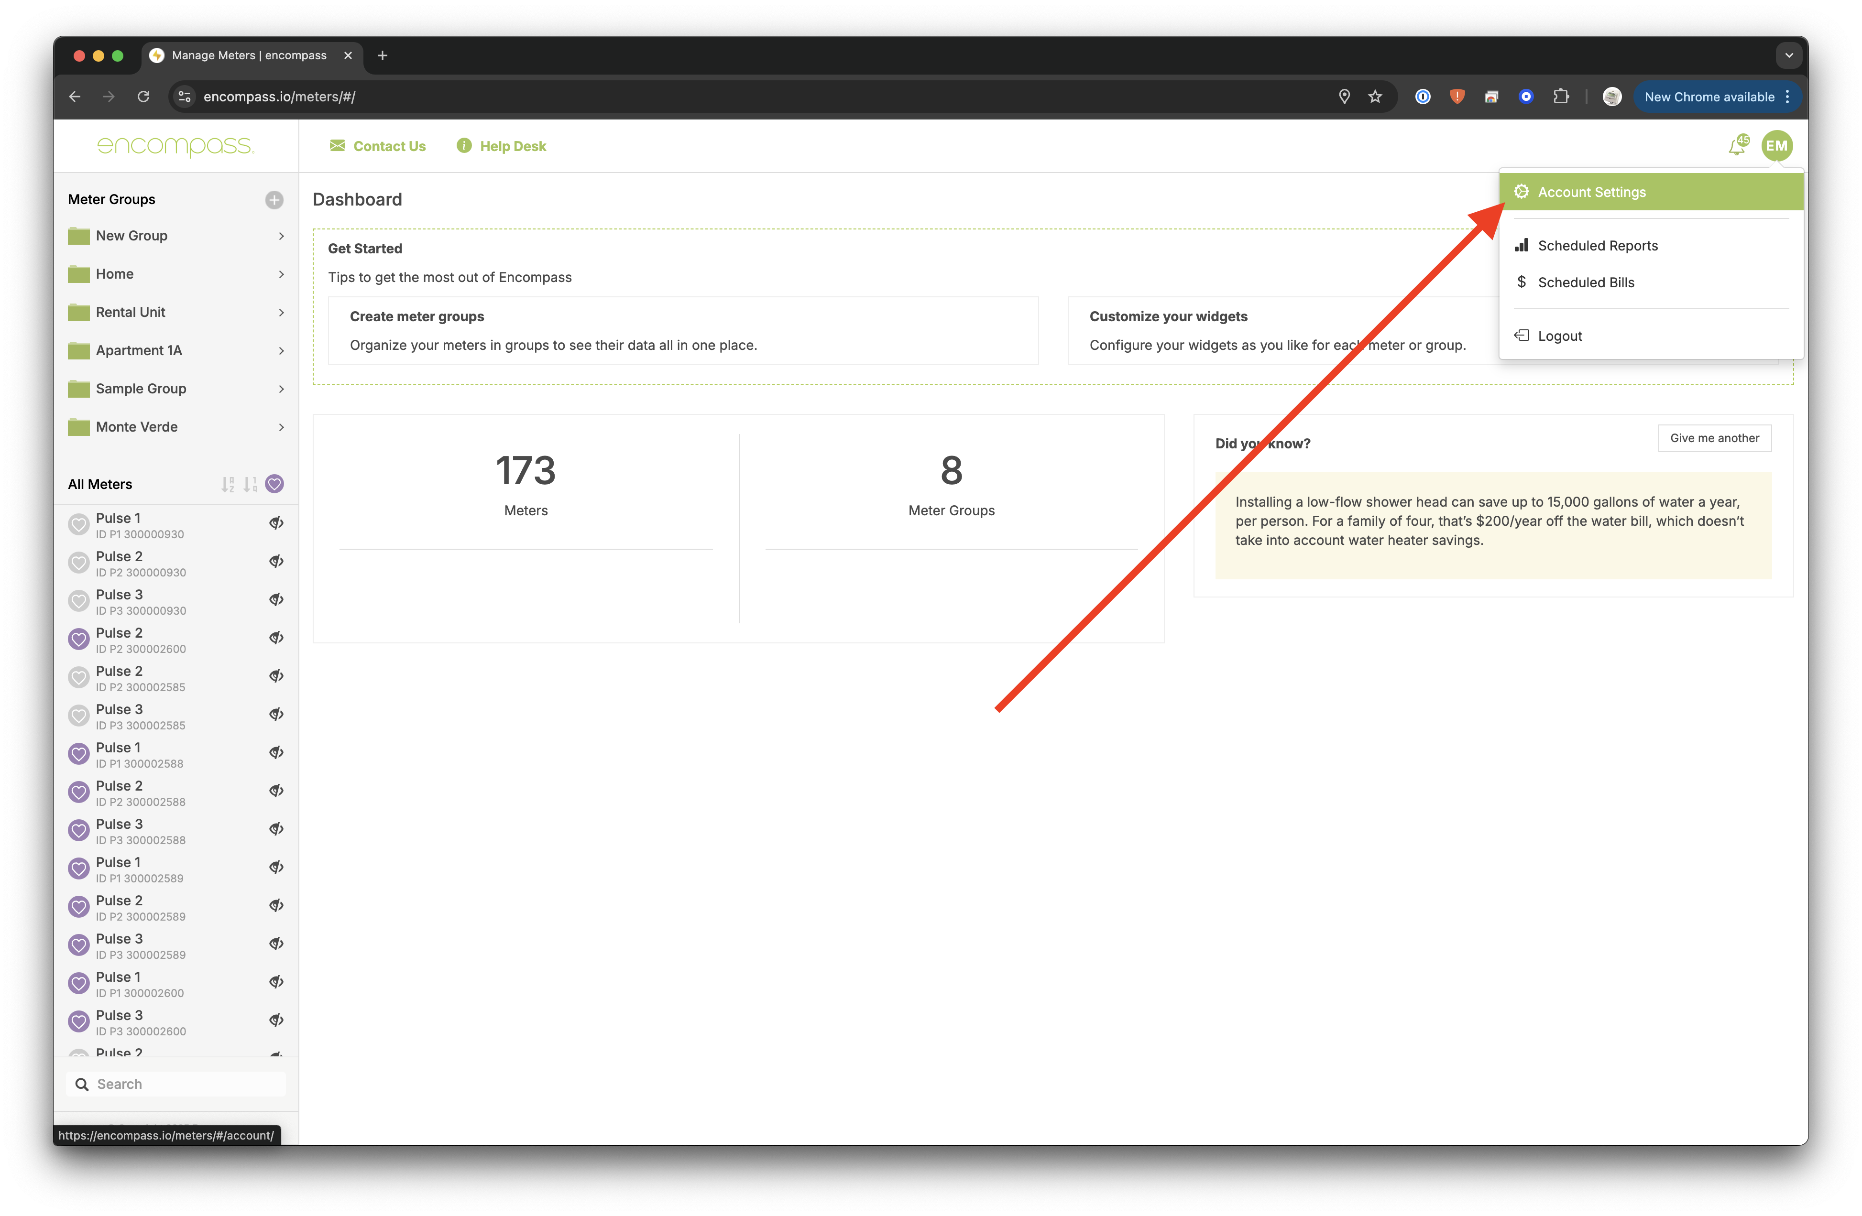Click the add Meter Group plus icon
The image size is (1862, 1216).
coord(274,199)
